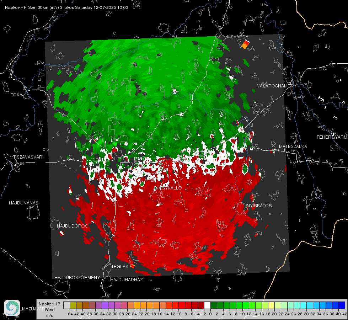The image size is (348, 320).
Task: Click road number 36 near TISZAVASVÁRI
Action: tap(22, 164)
